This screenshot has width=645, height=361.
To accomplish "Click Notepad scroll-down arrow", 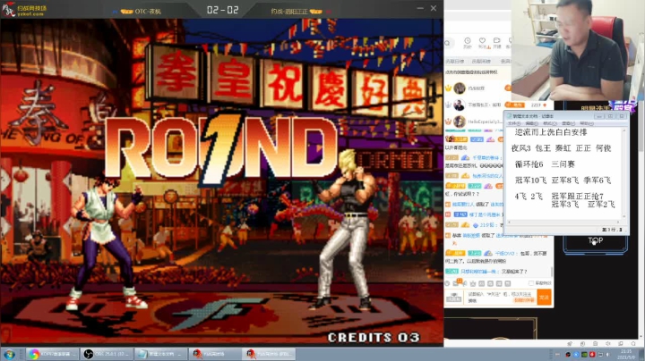I will (x=625, y=217).
